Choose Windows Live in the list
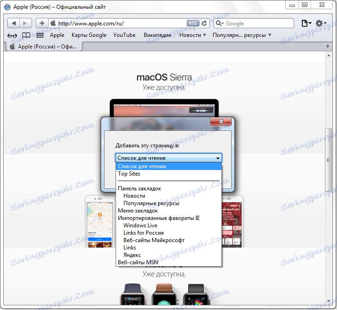 coord(168,225)
